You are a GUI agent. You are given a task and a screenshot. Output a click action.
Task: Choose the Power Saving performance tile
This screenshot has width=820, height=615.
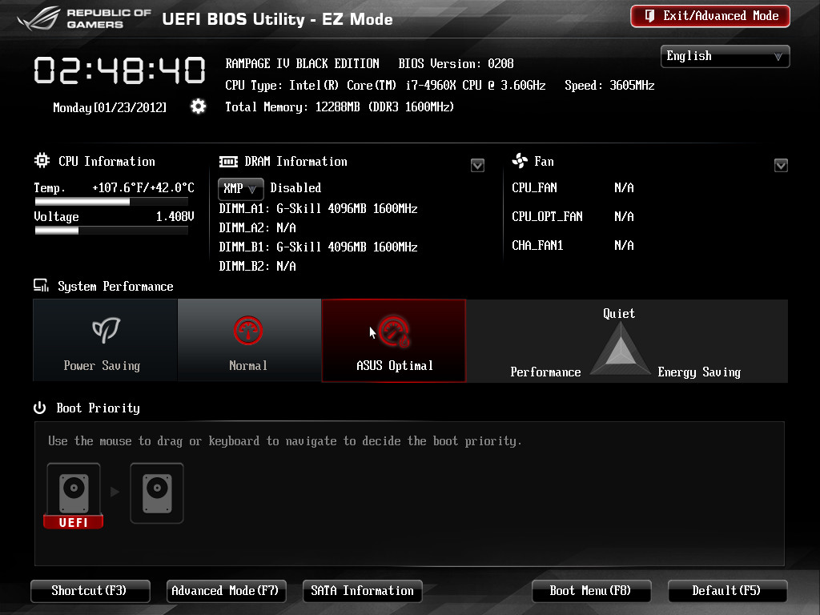105,340
